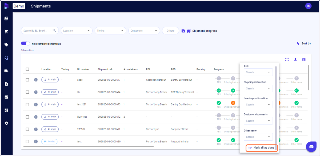Check the 235502 row checkbox
This screenshot has height=156, width=320.
[x=27, y=129]
